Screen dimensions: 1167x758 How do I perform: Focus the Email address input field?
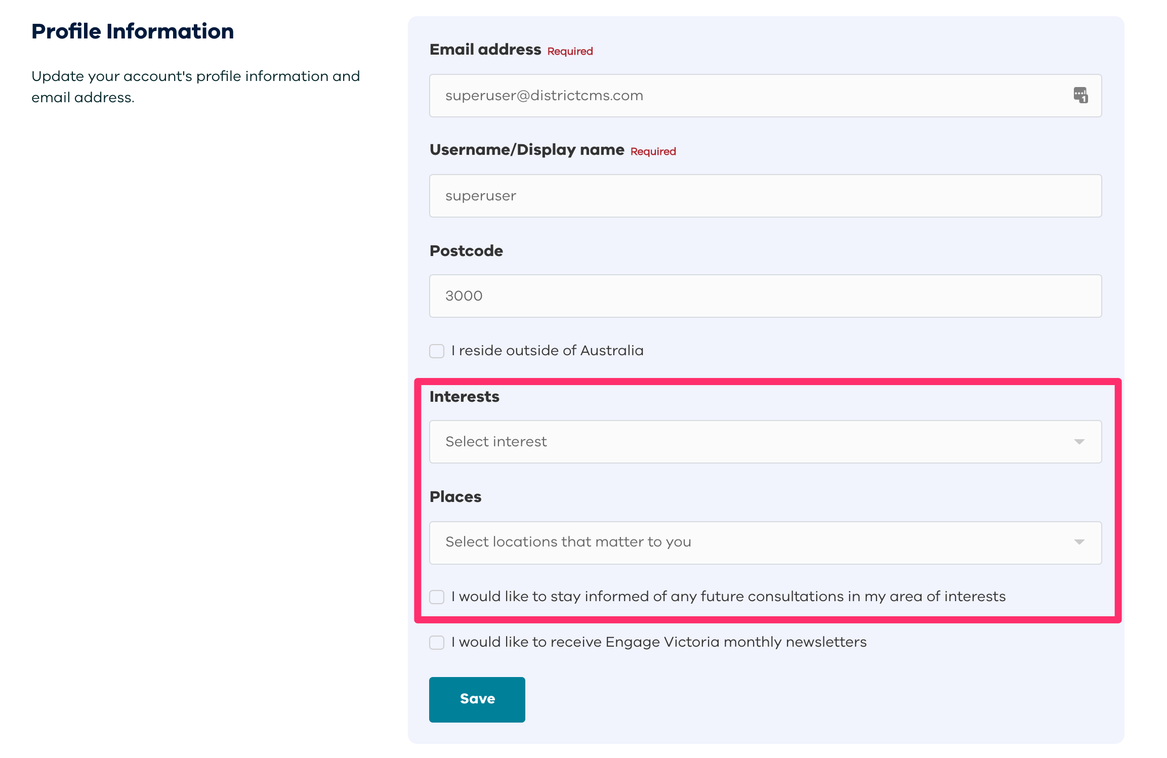click(749, 96)
